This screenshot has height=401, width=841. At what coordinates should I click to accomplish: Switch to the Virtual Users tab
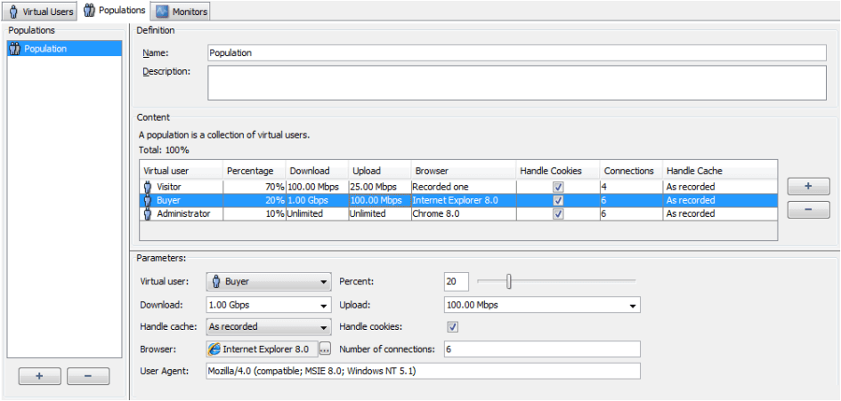click(41, 12)
